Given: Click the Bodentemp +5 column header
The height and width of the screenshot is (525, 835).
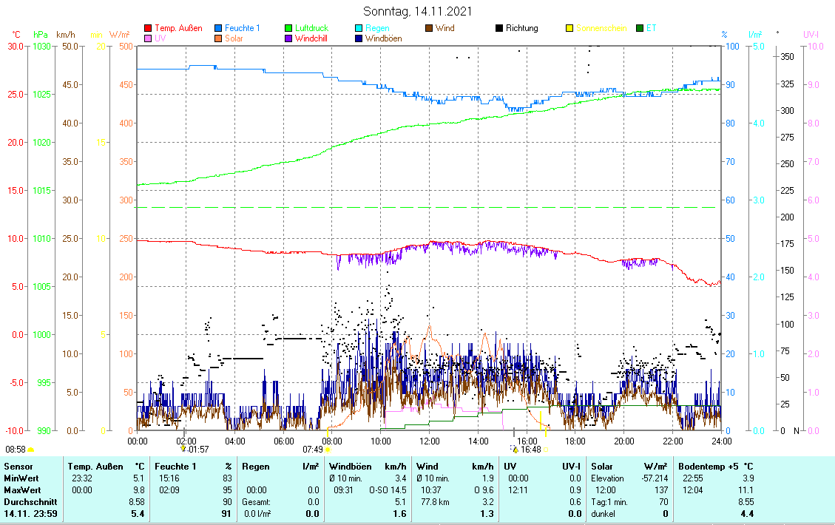Looking at the screenshot, I should click(706, 467).
